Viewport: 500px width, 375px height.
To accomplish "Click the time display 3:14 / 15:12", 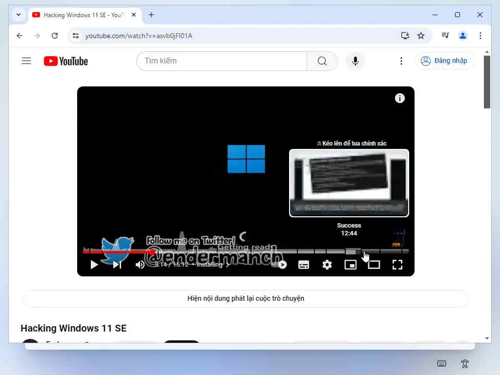I will click(x=171, y=265).
